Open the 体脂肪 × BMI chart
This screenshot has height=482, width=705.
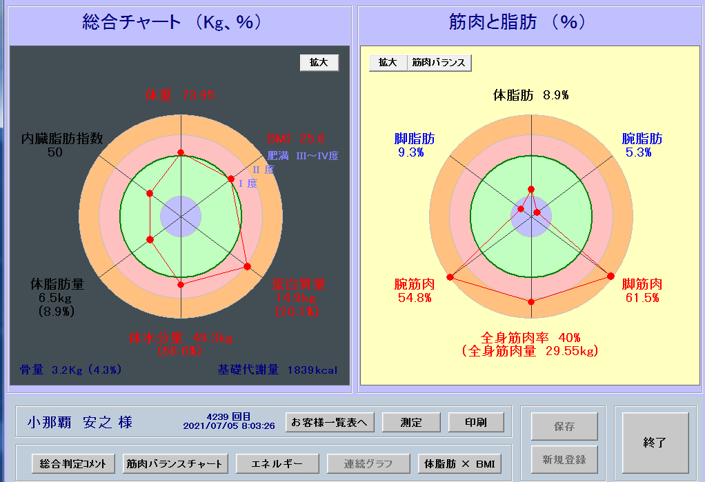[x=459, y=463]
